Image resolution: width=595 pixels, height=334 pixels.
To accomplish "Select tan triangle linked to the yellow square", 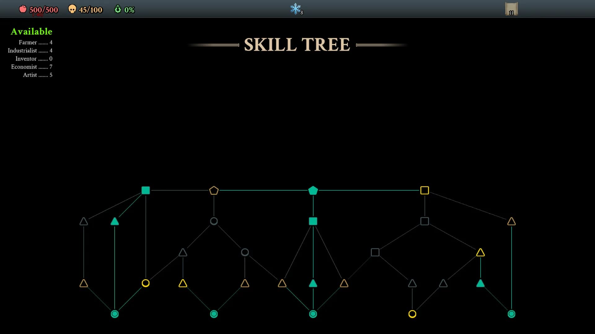I will 511,221.
